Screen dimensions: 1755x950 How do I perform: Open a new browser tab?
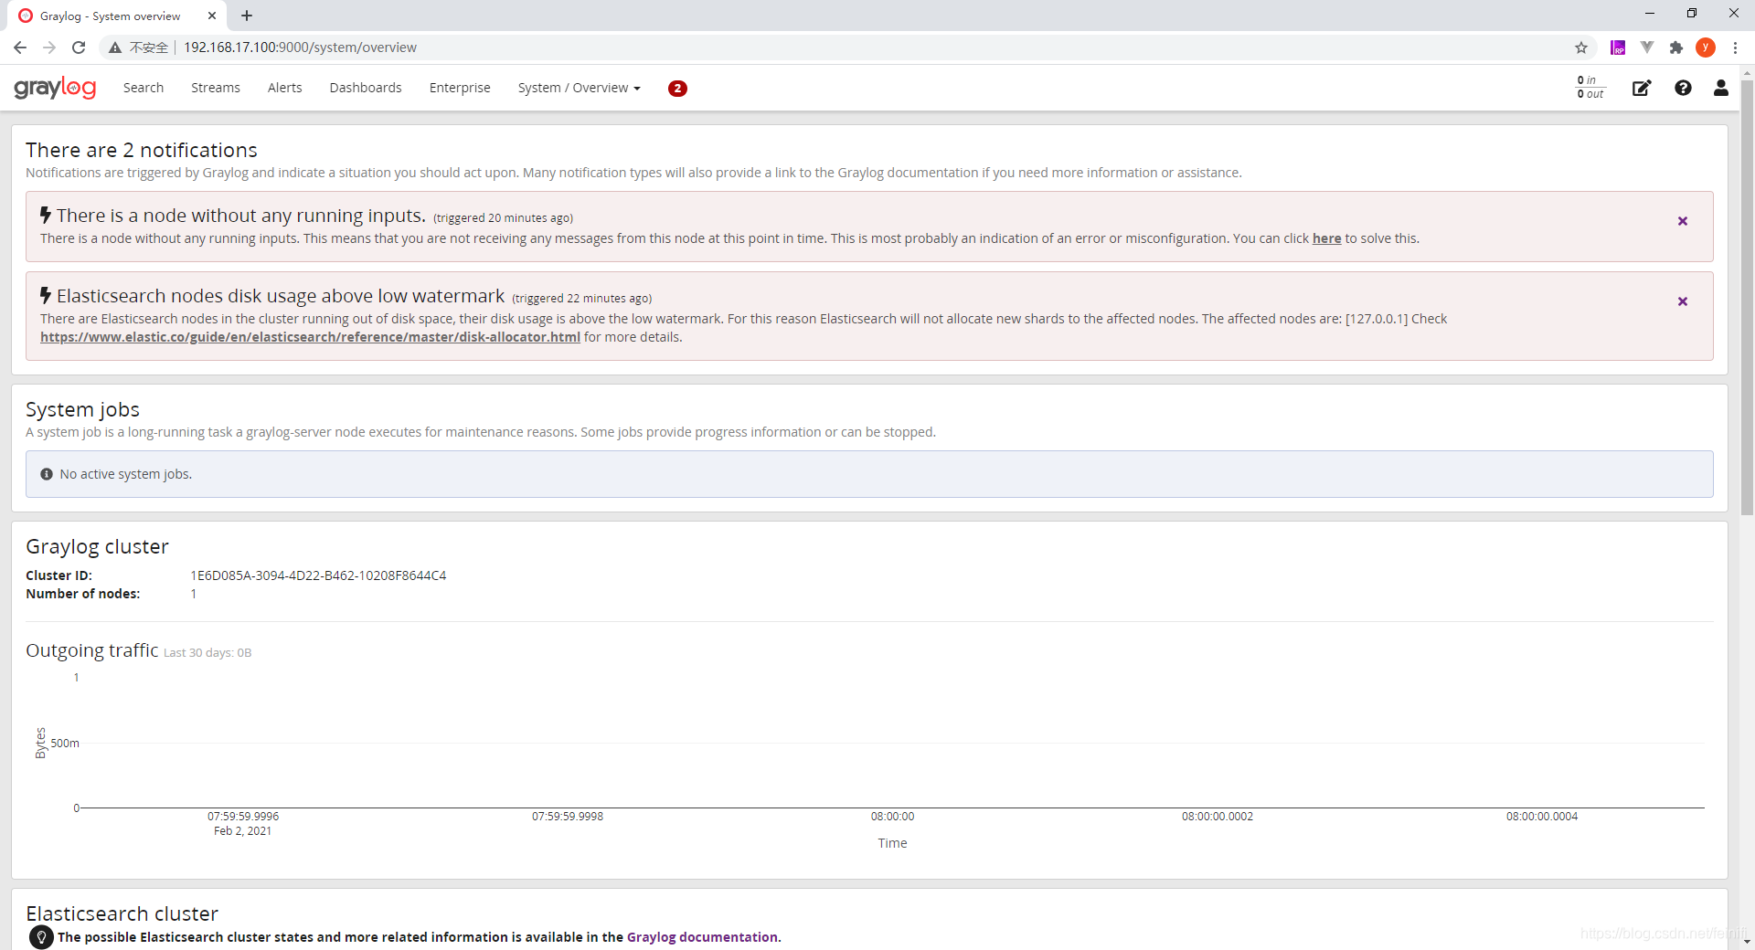click(x=247, y=16)
